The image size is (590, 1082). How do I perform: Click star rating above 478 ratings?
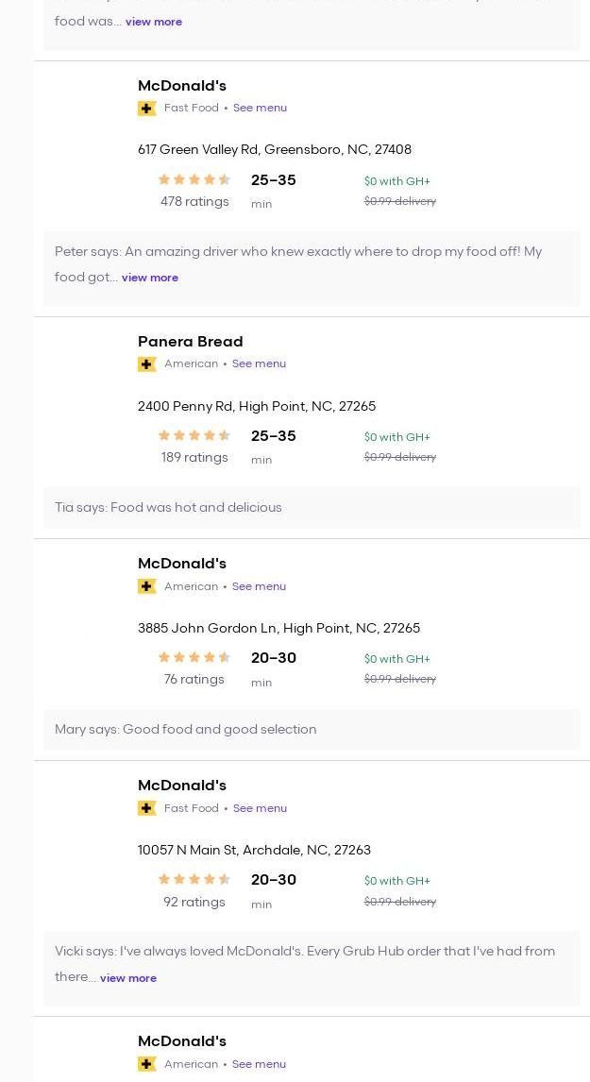pyautogui.click(x=194, y=179)
